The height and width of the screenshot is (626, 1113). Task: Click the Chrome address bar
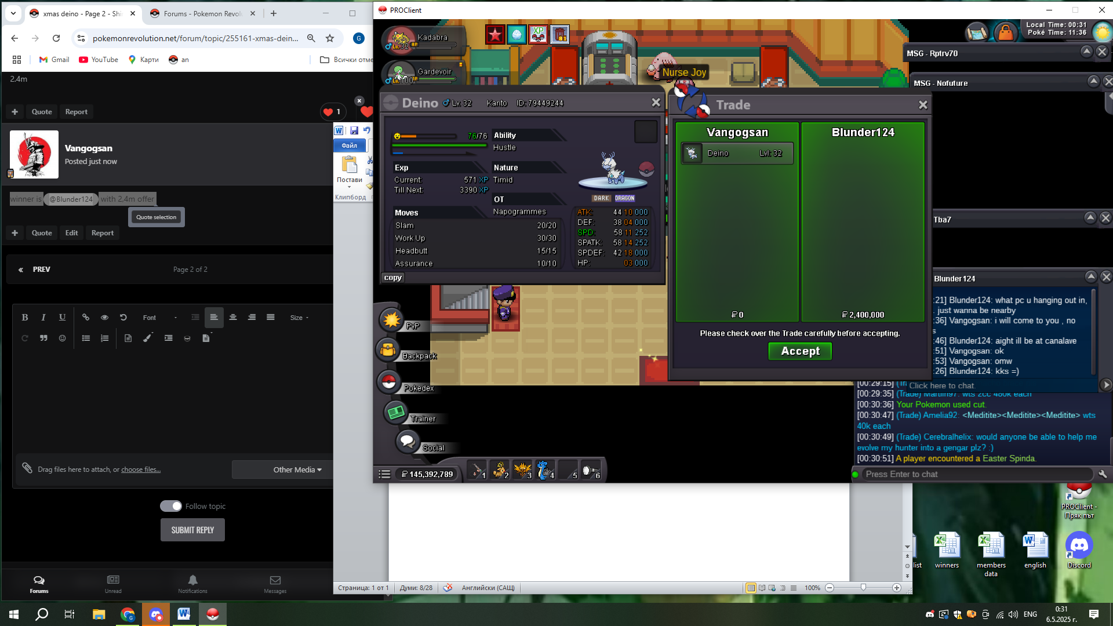(195, 38)
